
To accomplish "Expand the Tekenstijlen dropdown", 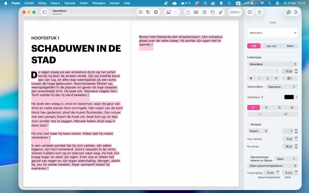I will click(x=282, y=87).
